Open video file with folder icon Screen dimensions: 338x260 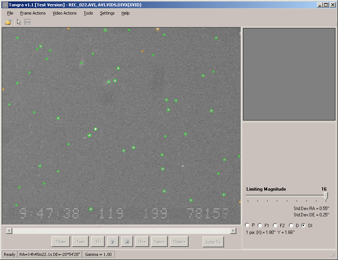pyautogui.click(x=8, y=22)
